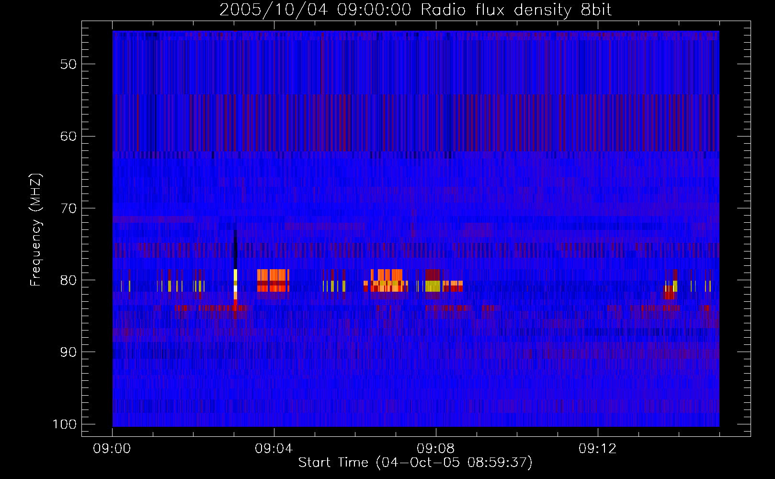Click the orange burst block just after 09:04
This screenshot has height=479, width=775.
click(x=273, y=280)
